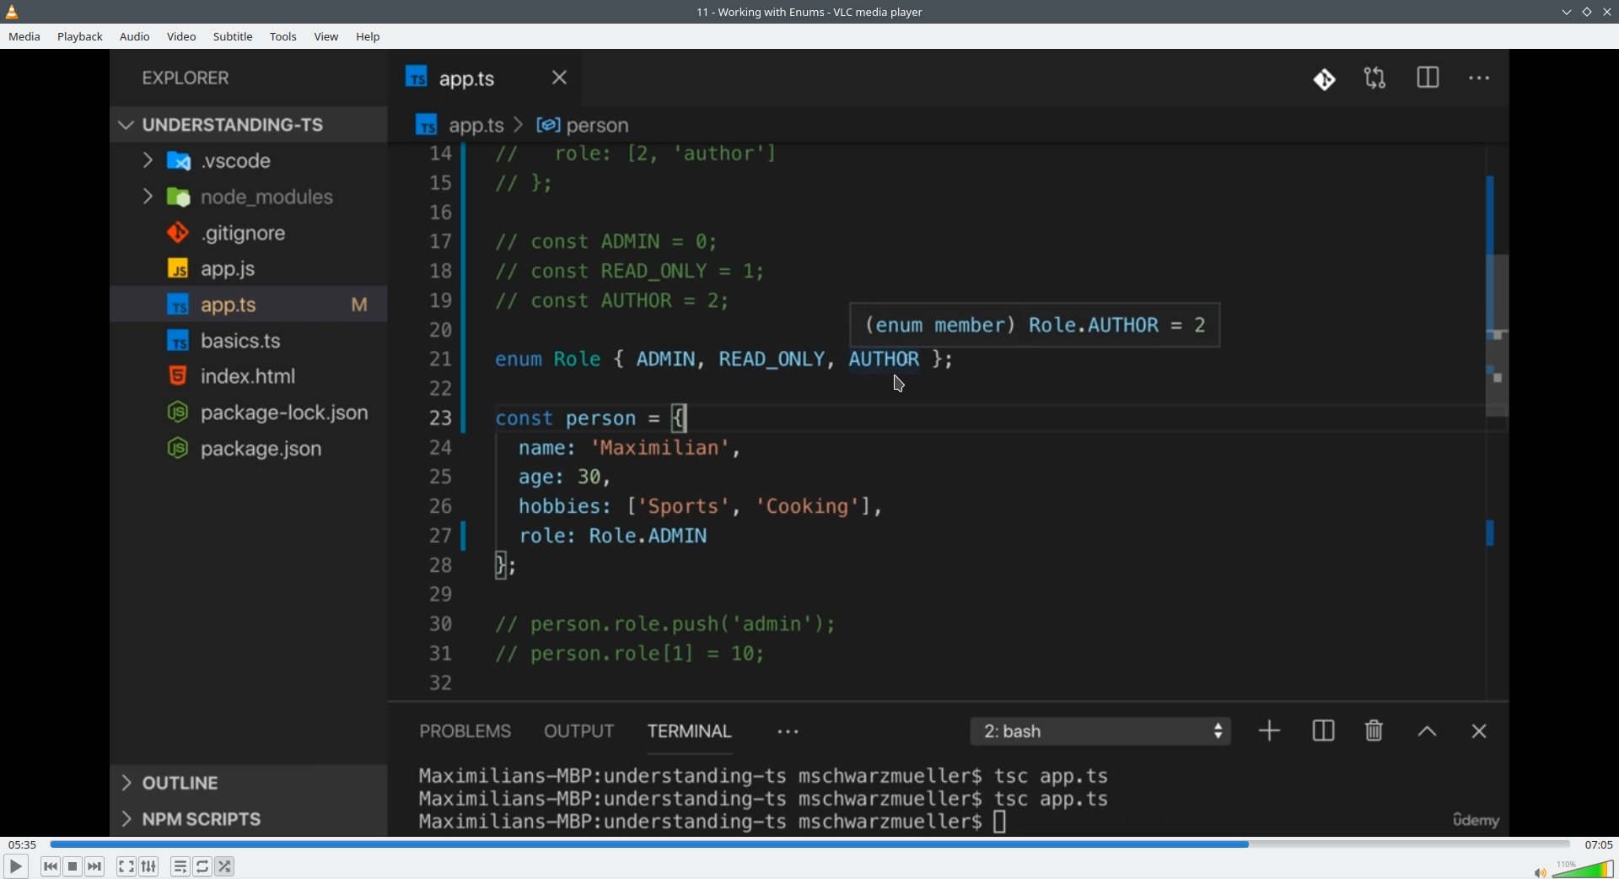This screenshot has height=879, width=1619.
Task: Open the Tools menu
Action: 283,37
